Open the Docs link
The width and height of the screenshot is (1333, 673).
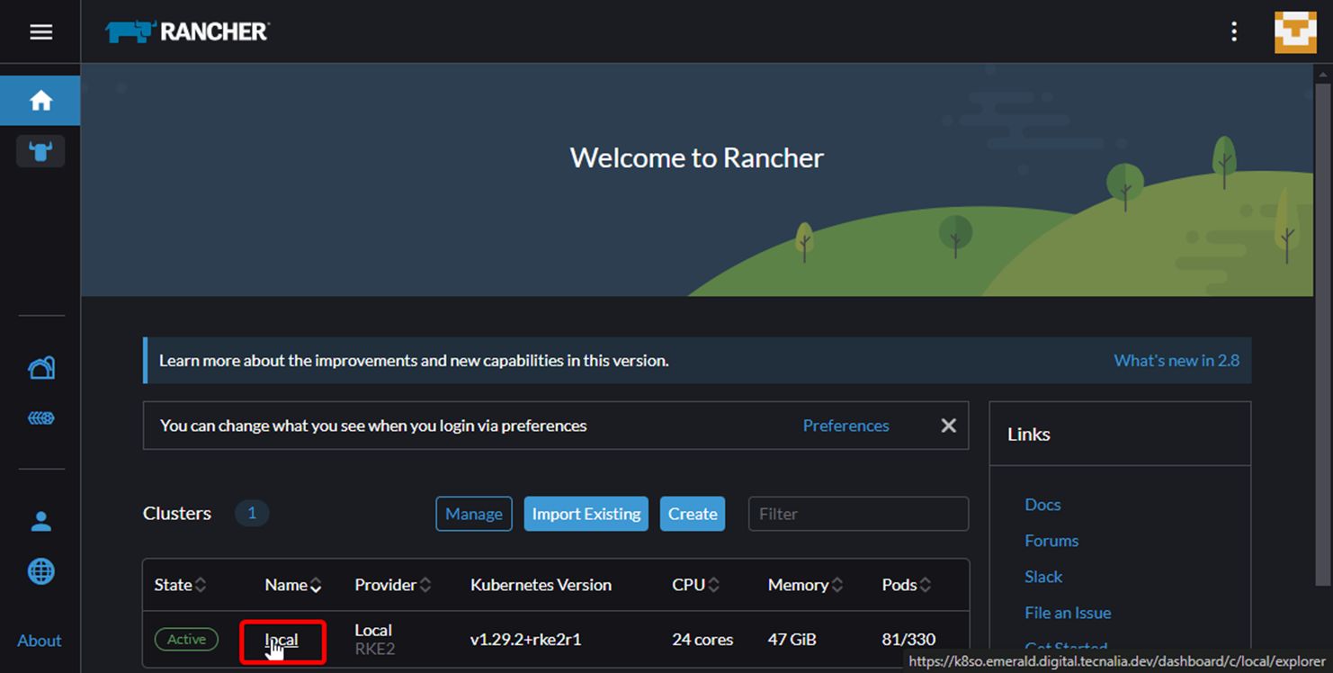click(1042, 505)
